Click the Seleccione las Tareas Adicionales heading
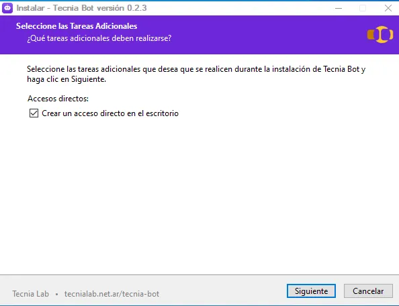 point(77,26)
